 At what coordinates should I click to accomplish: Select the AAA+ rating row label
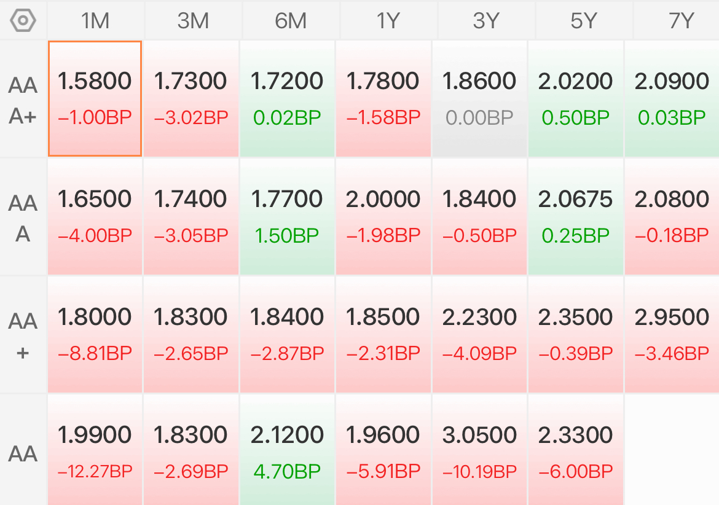[23, 100]
